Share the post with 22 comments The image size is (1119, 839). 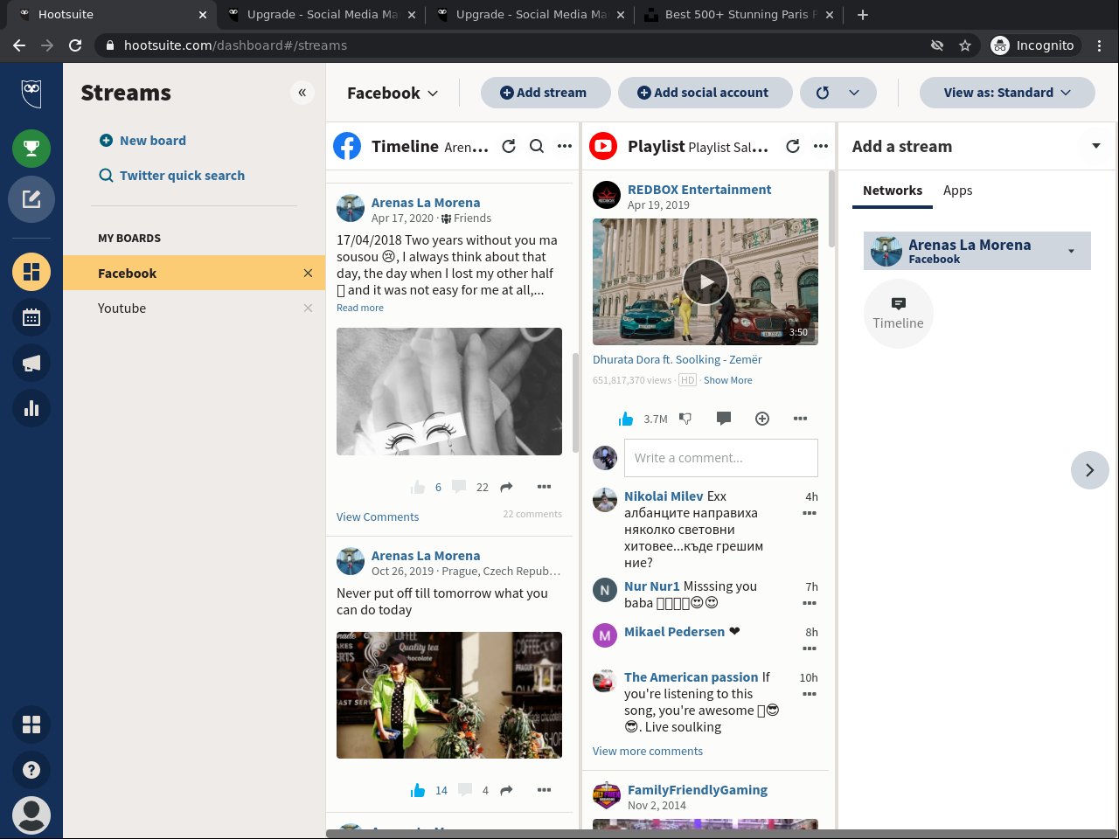(506, 487)
